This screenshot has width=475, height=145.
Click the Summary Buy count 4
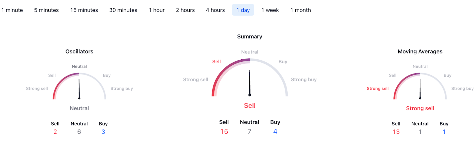[275, 132]
